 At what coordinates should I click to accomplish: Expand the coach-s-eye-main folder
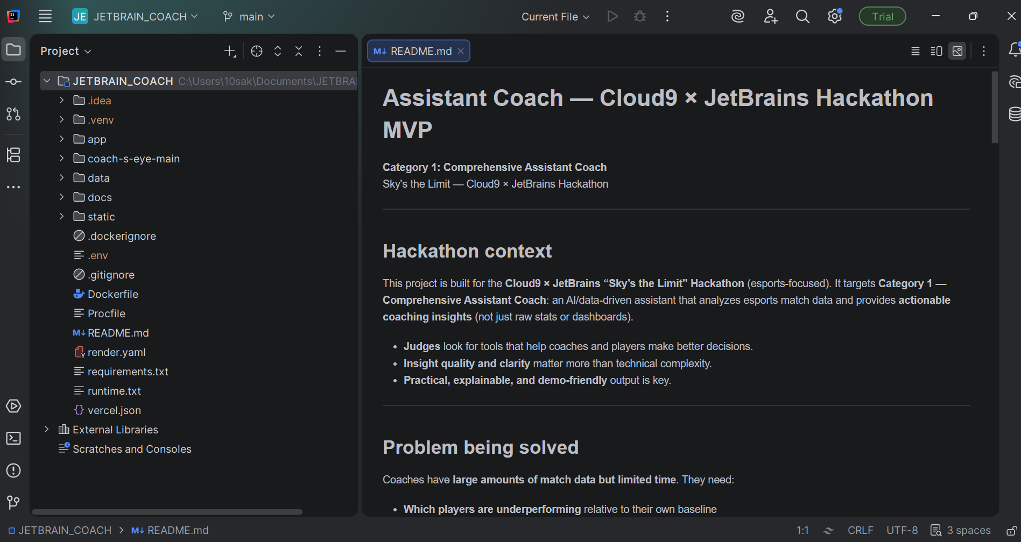pos(61,159)
